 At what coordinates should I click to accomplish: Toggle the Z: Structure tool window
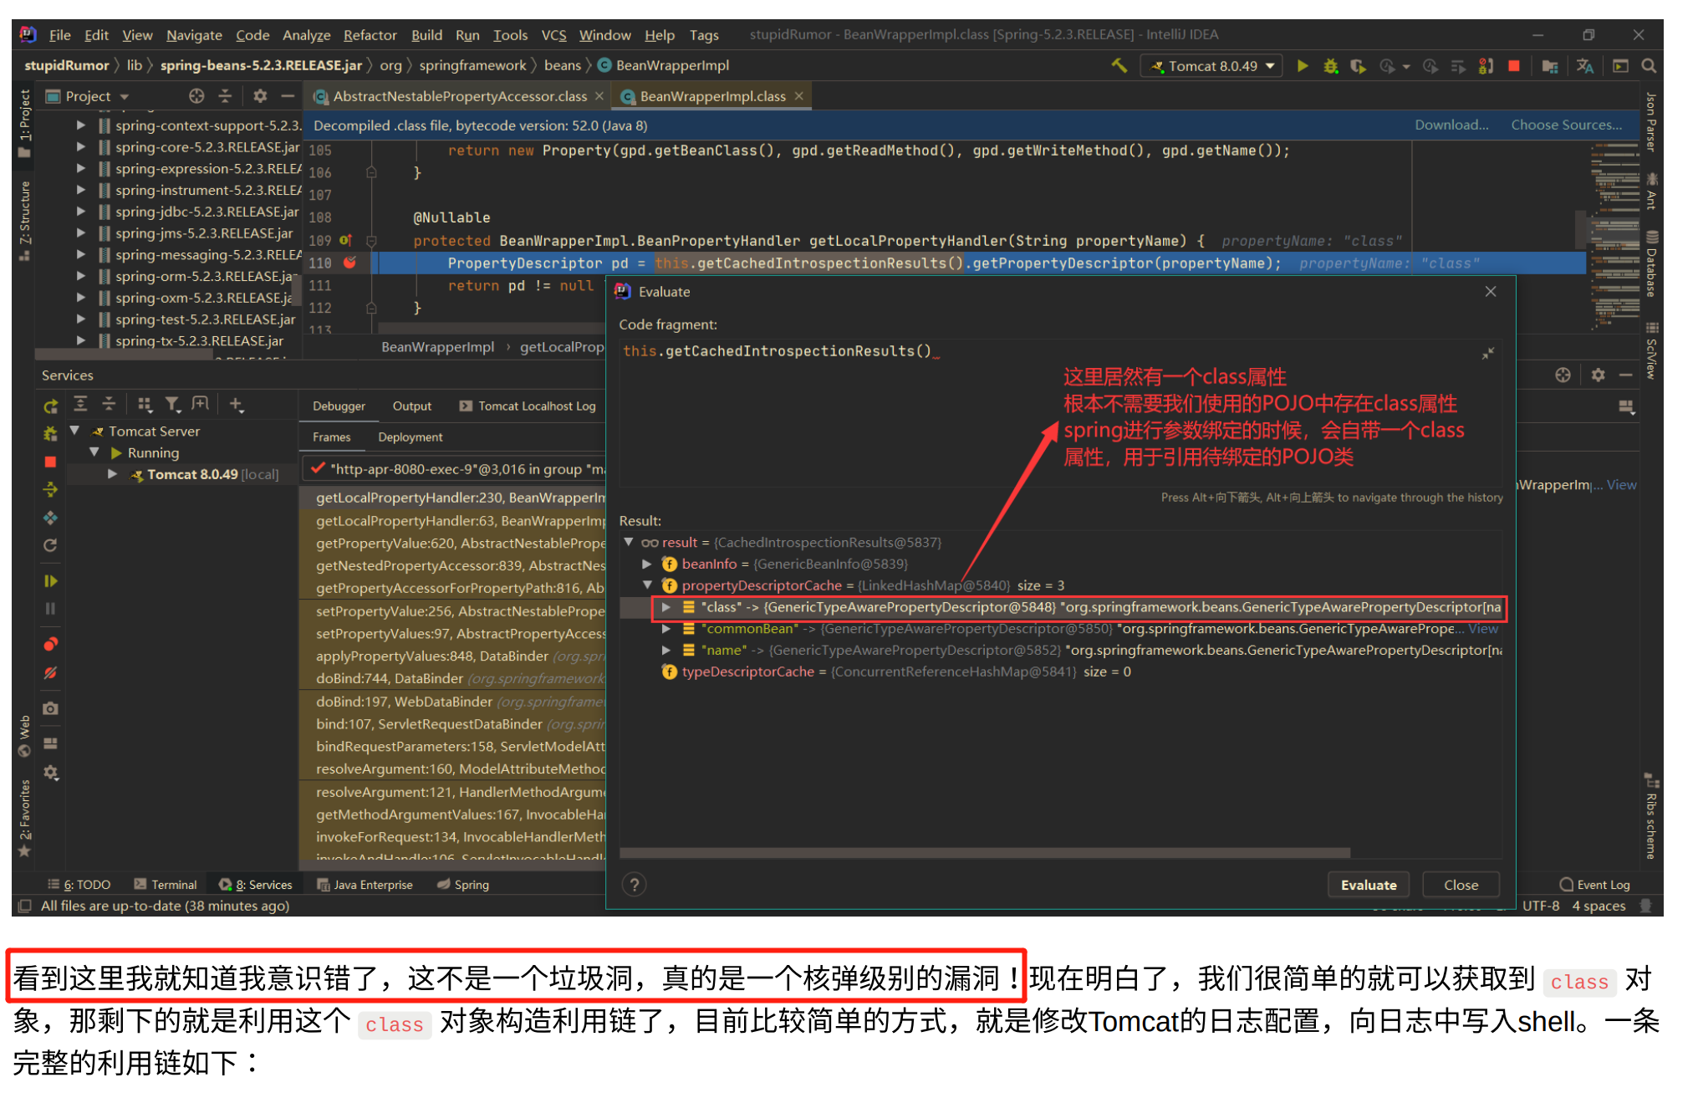pyautogui.click(x=24, y=220)
